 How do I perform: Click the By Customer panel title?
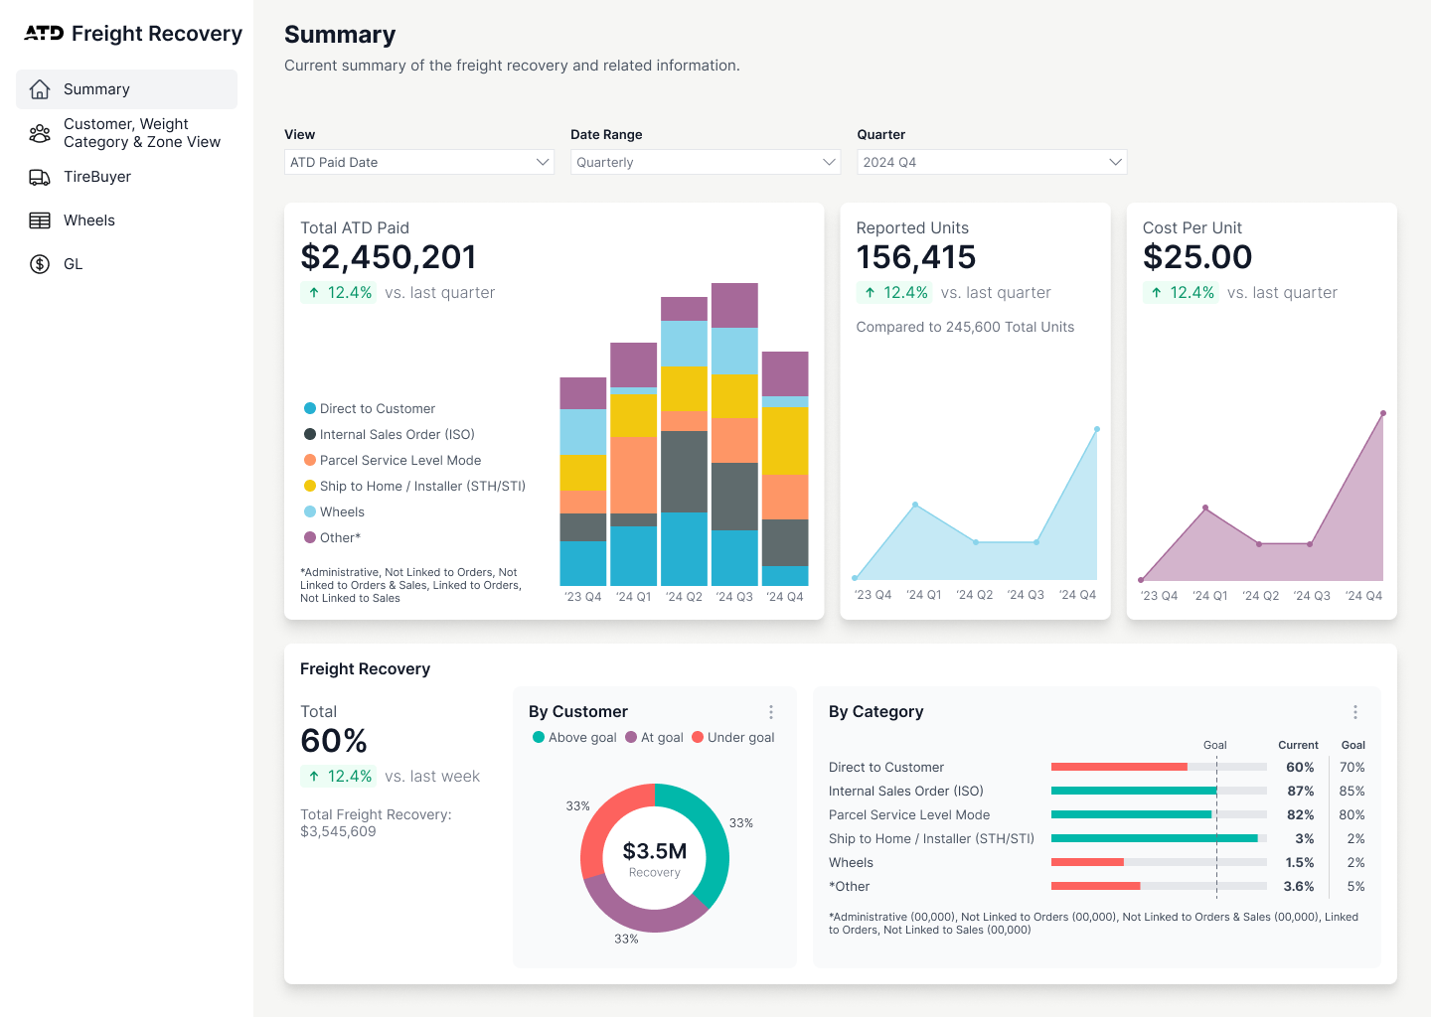click(x=578, y=712)
